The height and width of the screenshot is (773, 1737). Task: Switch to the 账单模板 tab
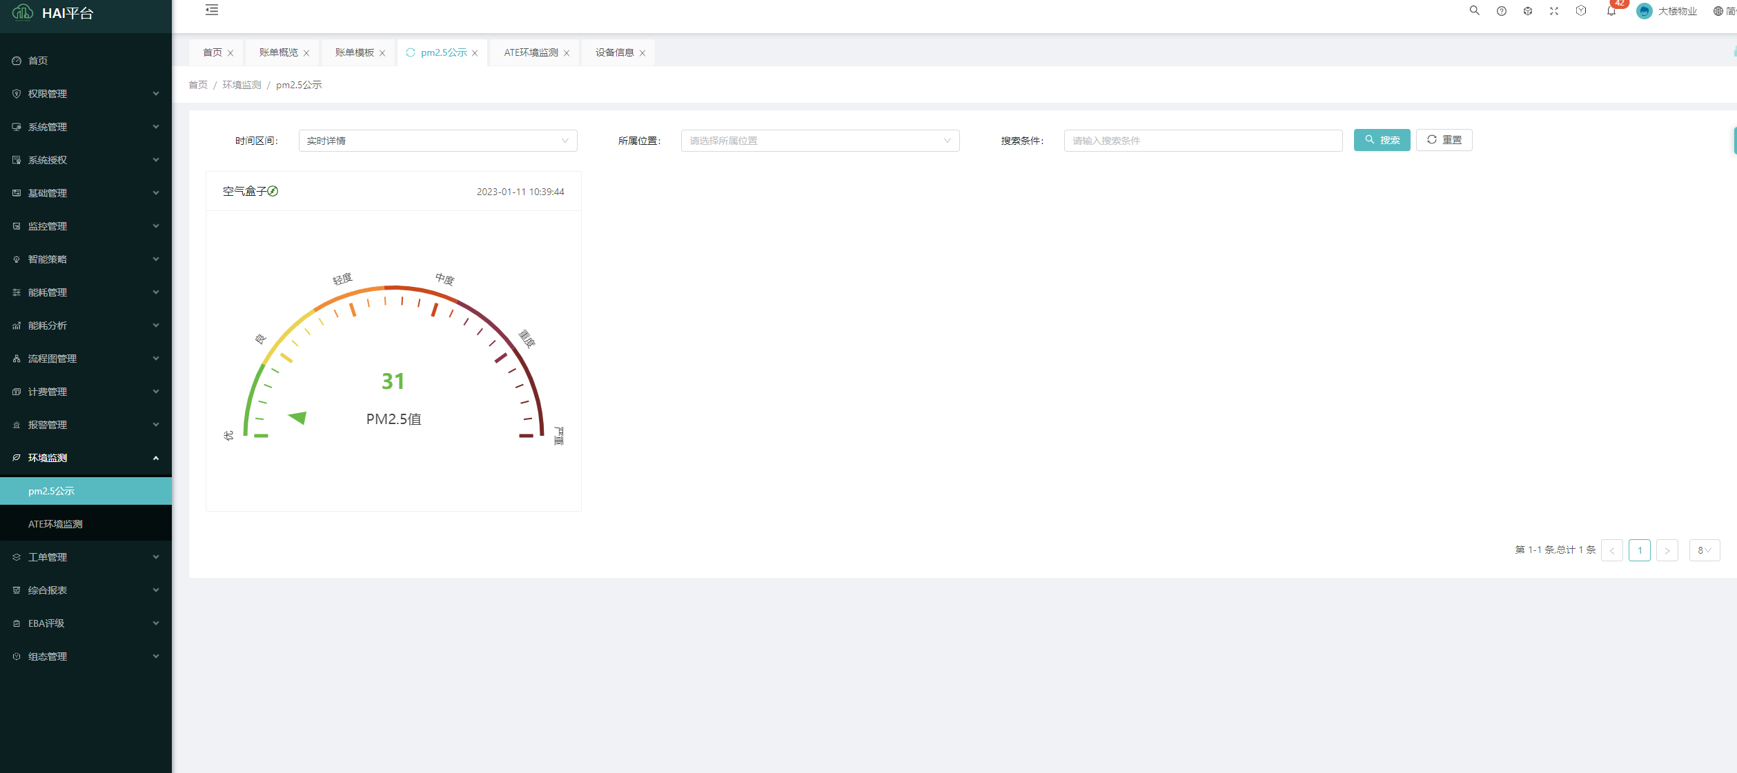355,52
